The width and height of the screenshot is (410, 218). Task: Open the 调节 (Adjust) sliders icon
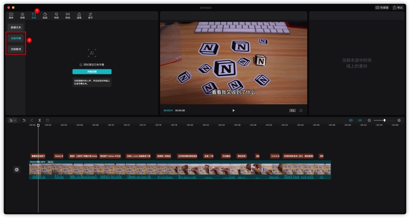90,16
